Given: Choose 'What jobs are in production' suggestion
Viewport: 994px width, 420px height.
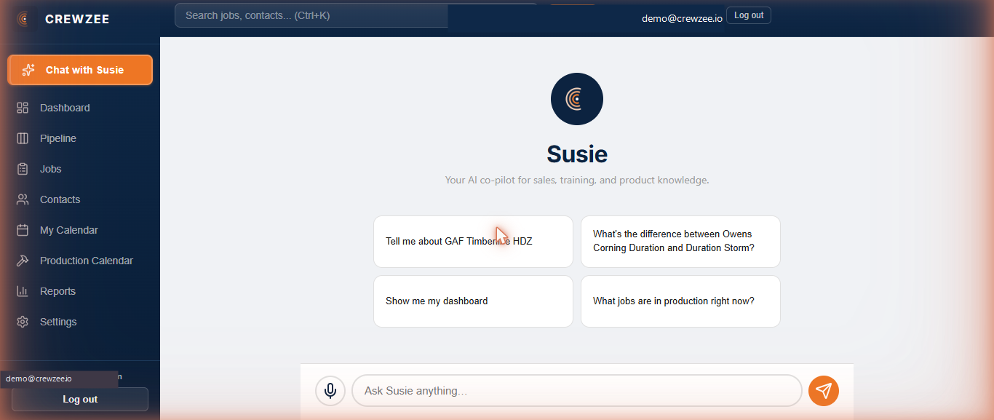Looking at the screenshot, I should coord(680,301).
